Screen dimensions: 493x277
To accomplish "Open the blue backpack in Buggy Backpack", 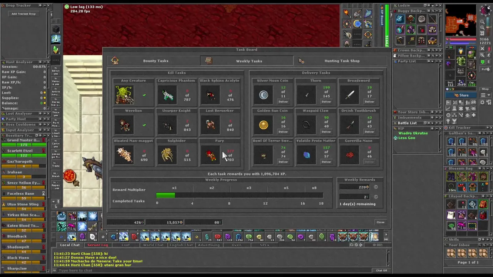I will coord(400,18).
